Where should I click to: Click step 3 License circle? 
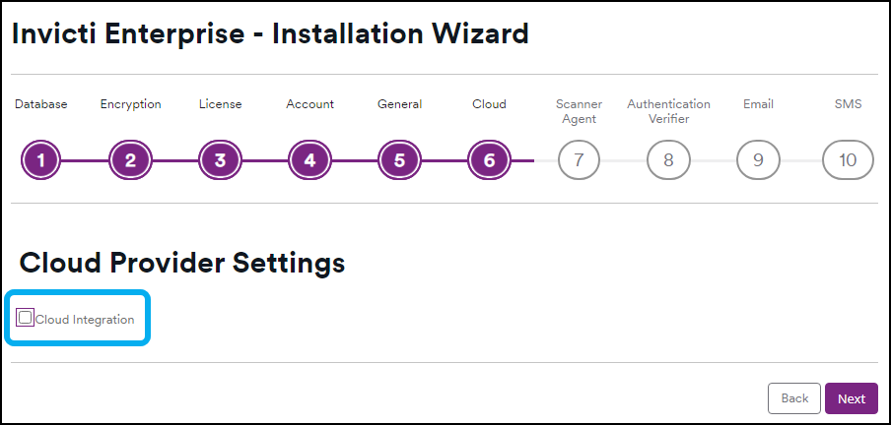click(220, 160)
